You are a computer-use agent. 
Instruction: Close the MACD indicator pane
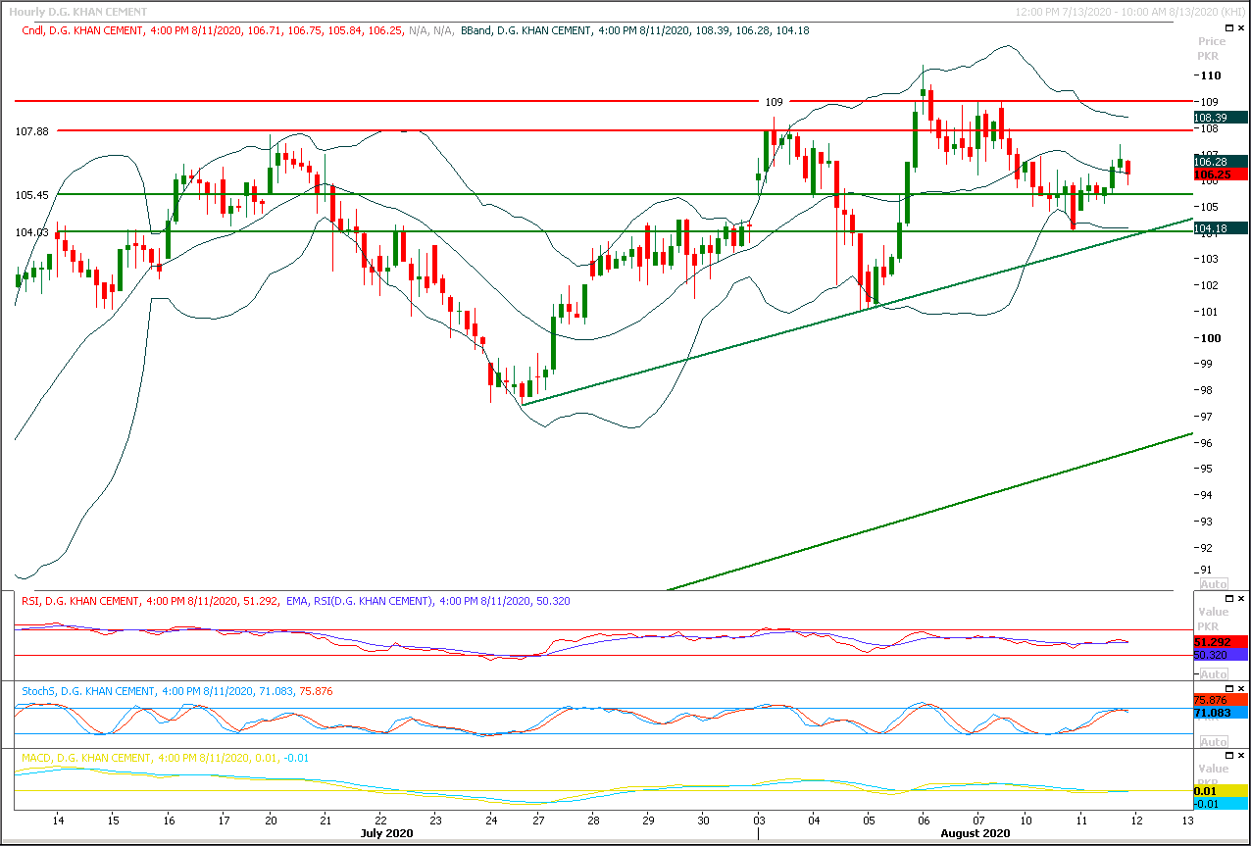click(1242, 756)
